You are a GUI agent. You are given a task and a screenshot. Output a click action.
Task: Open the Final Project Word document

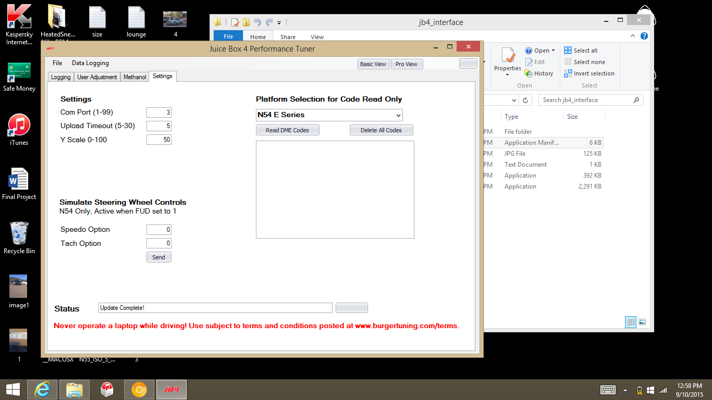19,184
